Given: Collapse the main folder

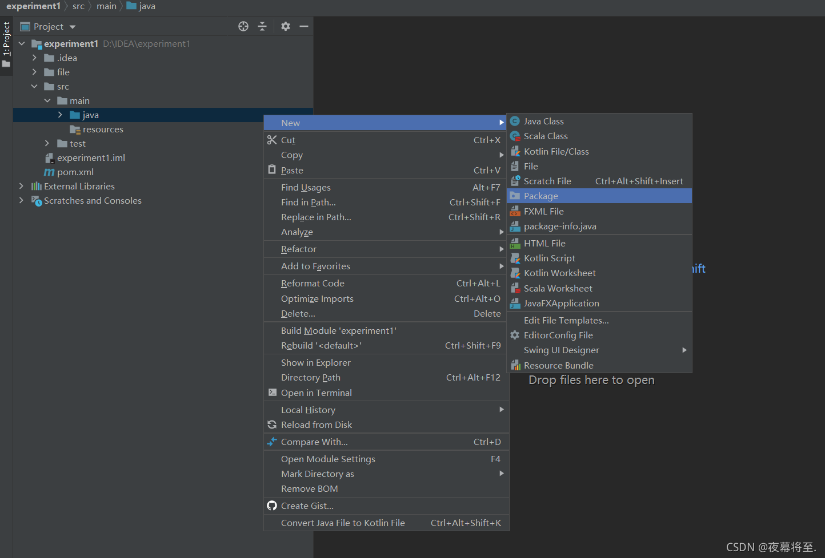Looking at the screenshot, I should (x=47, y=100).
